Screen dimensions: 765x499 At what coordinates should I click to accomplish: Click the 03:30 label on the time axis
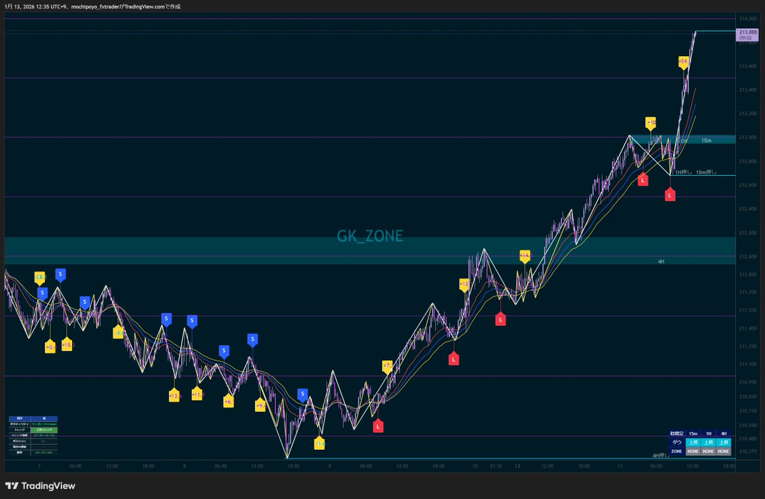pos(495,466)
